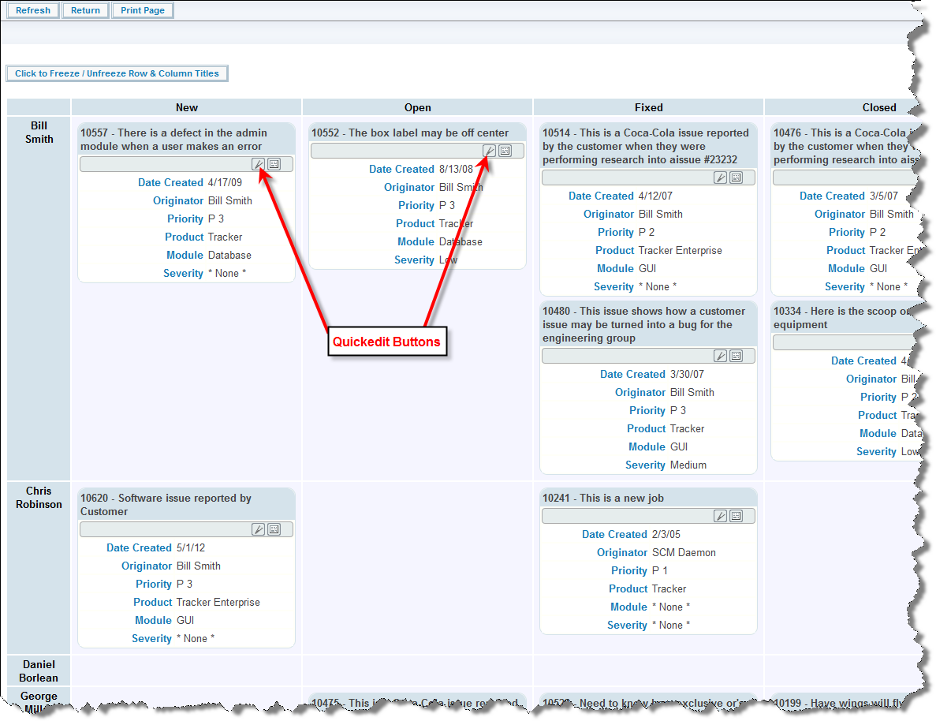Open issue 10552 box label title

pos(410,133)
